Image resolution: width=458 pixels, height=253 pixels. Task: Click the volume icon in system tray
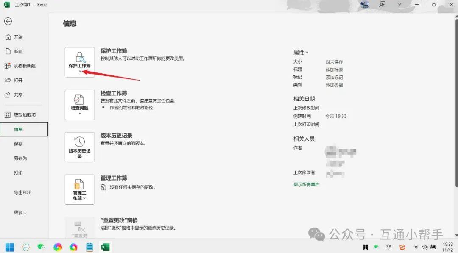[x=425, y=247]
